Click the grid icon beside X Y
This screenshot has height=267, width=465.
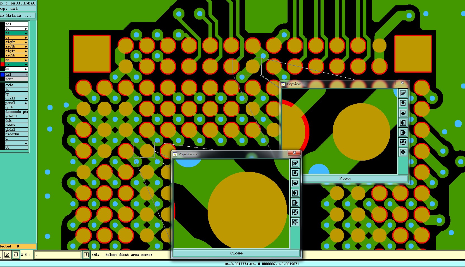click(16, 255)
